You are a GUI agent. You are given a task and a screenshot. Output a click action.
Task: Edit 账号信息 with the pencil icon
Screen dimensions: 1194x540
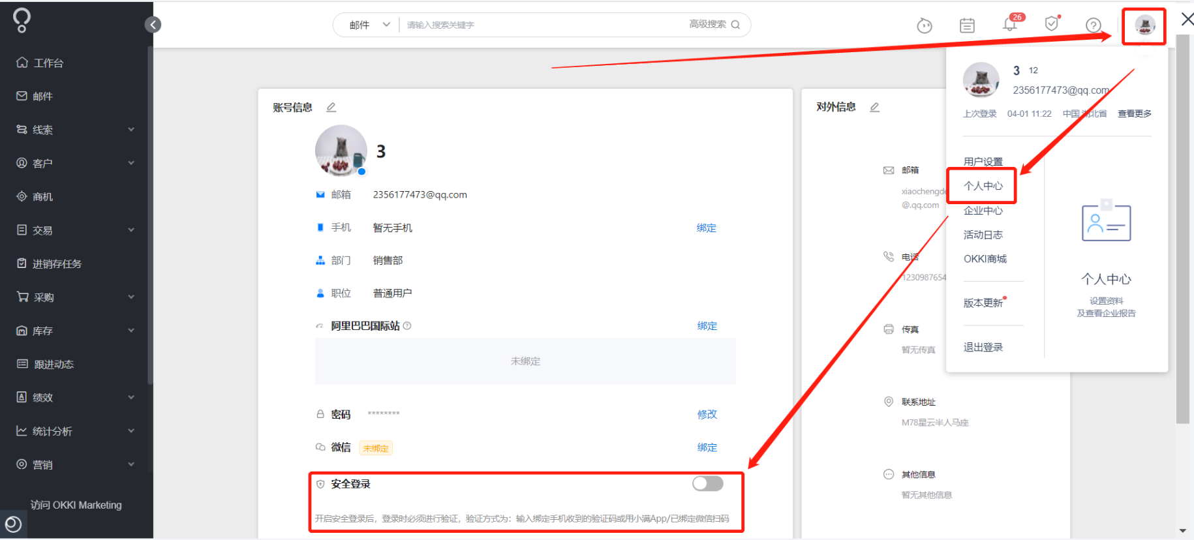pyautogui.click(x=331, y=107)
